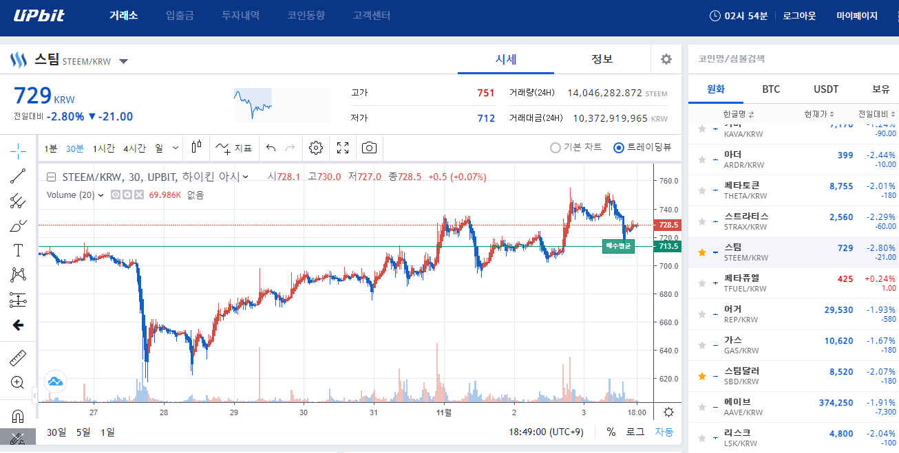This screenshot has height=453, width=899.
Task: Select the trend line drawing tool
Action: (19, 176)
